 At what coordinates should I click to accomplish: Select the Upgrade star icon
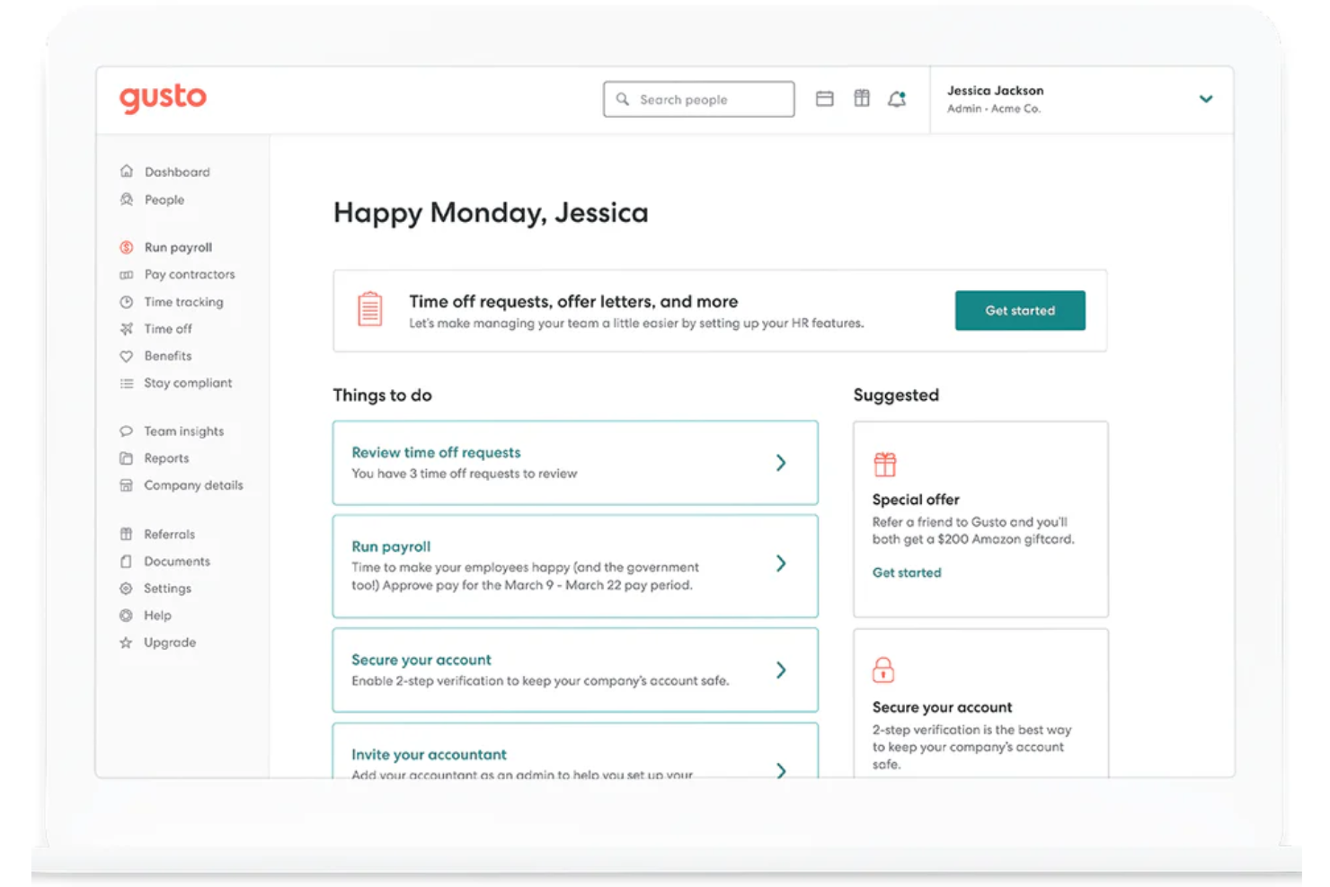(x=127, y=643)
